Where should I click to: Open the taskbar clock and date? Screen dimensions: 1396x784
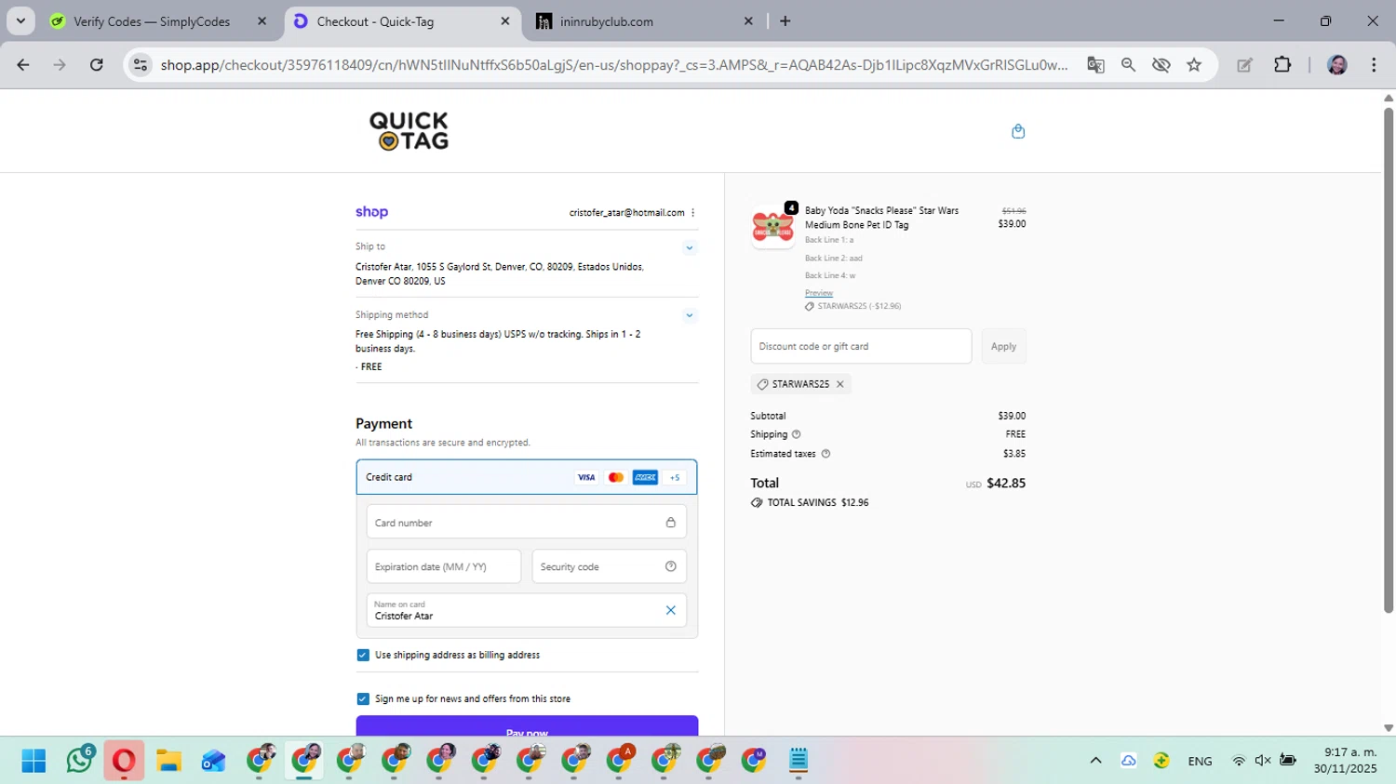pyautogui.click(x=1345, y=761)
